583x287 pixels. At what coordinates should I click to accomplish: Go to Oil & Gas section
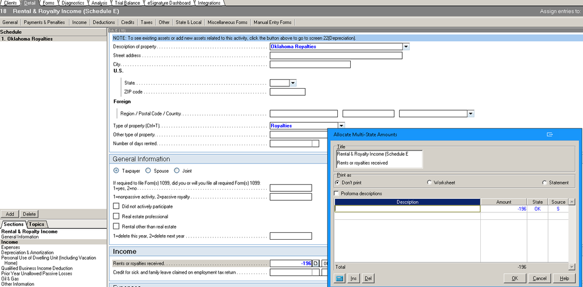10,278
